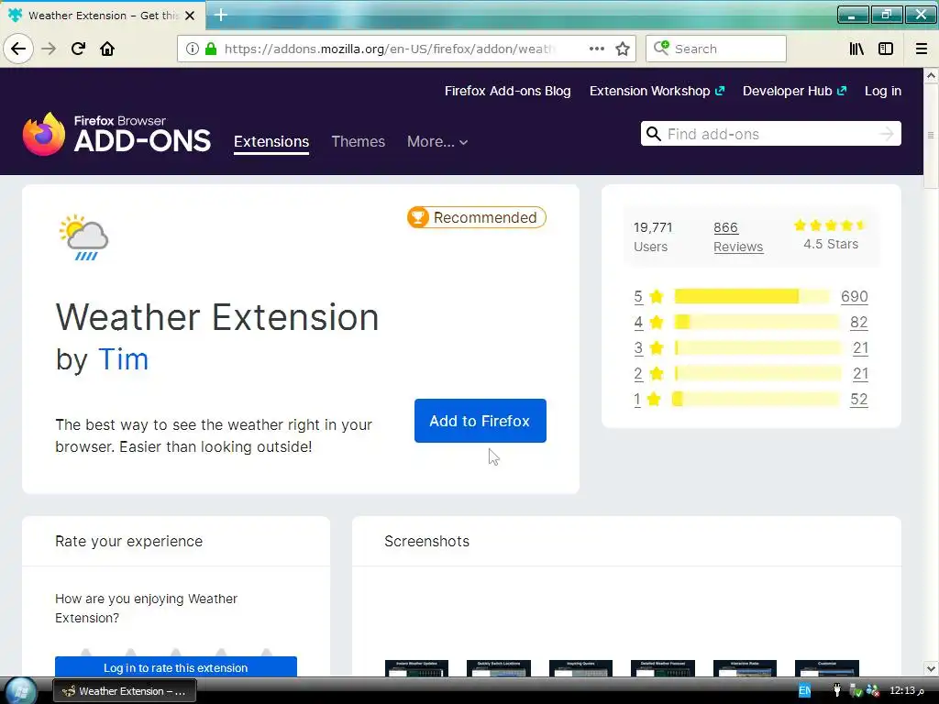Bookmark this page with the star

(x=623, y=49)
